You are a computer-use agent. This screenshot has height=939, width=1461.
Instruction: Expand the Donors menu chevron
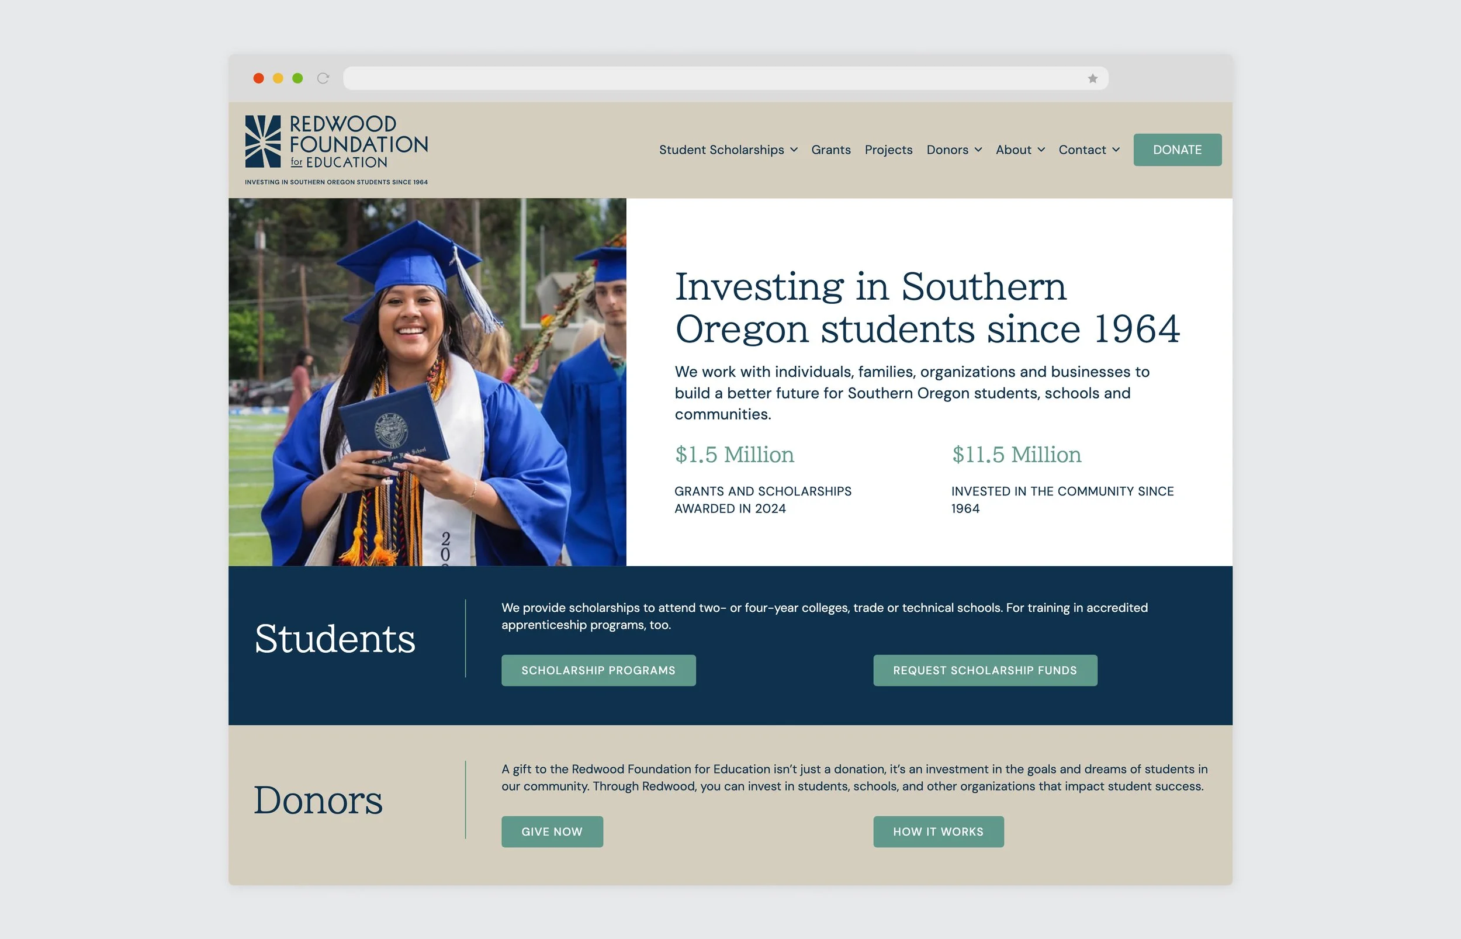[x=978, y=150]
